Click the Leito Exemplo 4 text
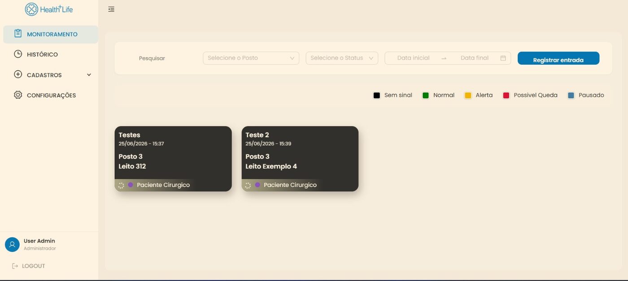628x281 pixels. [x=271, y=166]
